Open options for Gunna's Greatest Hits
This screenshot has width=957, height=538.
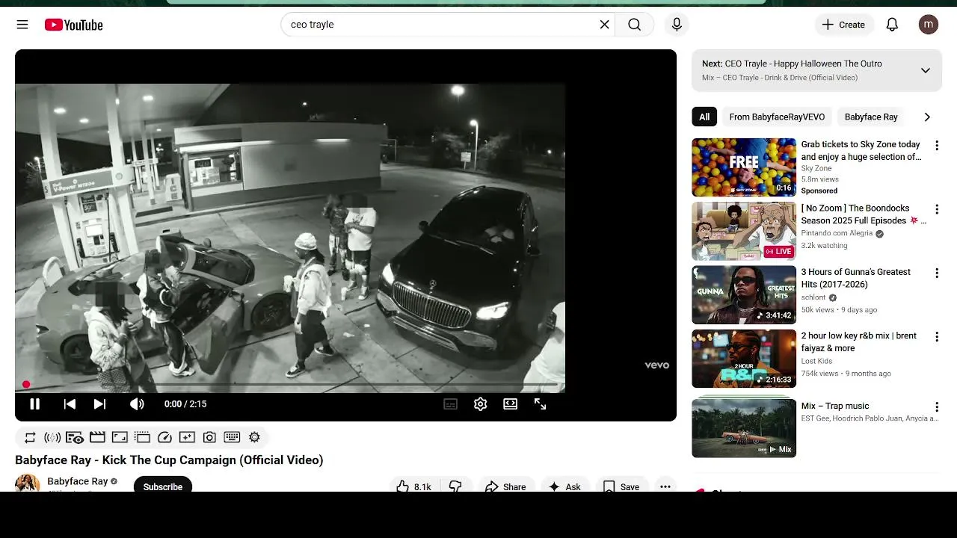pyautogui.click(x=936, y=273)
